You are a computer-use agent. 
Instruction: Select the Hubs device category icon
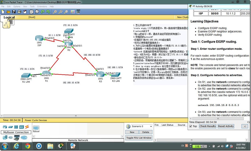pos(16,127)
